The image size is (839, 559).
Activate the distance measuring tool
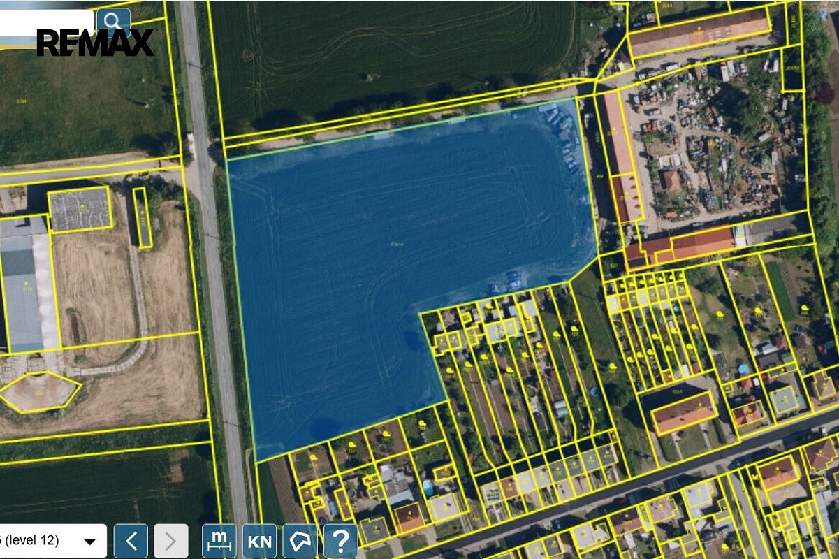(219, 541)
